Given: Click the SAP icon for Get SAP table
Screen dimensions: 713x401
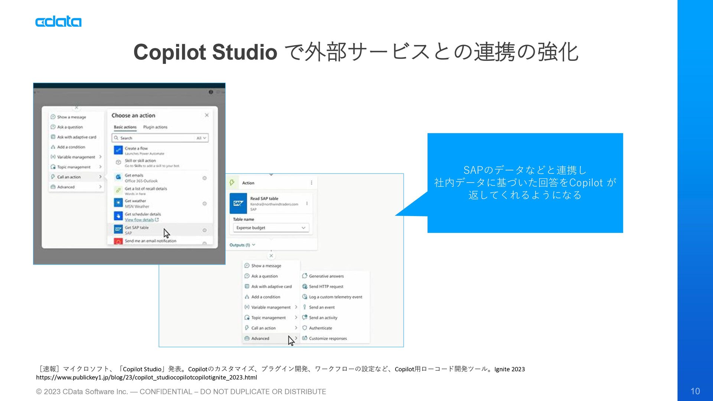Looking at the screenshot, I should [x=118, y=229].
